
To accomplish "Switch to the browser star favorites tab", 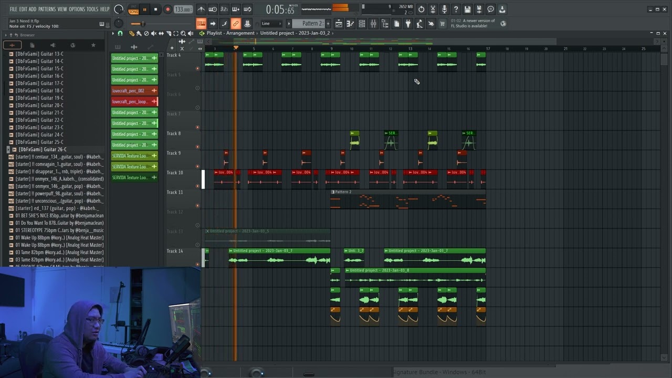I will tap(93, 46).
